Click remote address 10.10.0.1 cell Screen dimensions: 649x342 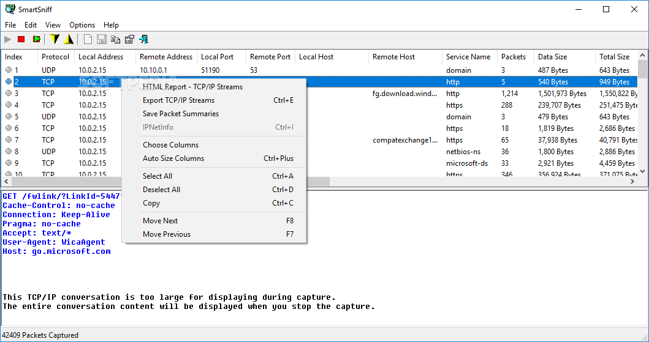[x=153, y=70]
